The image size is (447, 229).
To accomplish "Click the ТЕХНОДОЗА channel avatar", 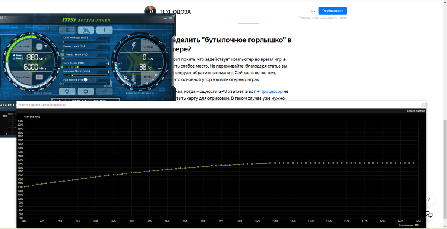I will 150,10.
